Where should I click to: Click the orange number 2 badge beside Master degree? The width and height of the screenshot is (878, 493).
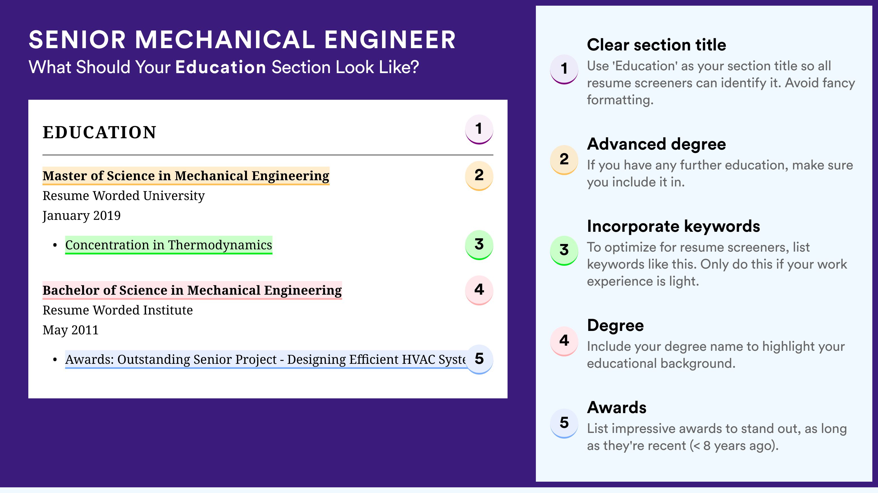tap(479, 175)
